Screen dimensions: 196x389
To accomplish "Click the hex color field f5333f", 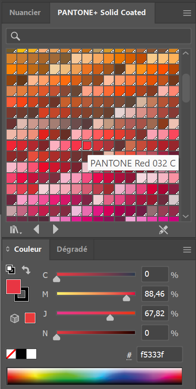I will 159,354.
